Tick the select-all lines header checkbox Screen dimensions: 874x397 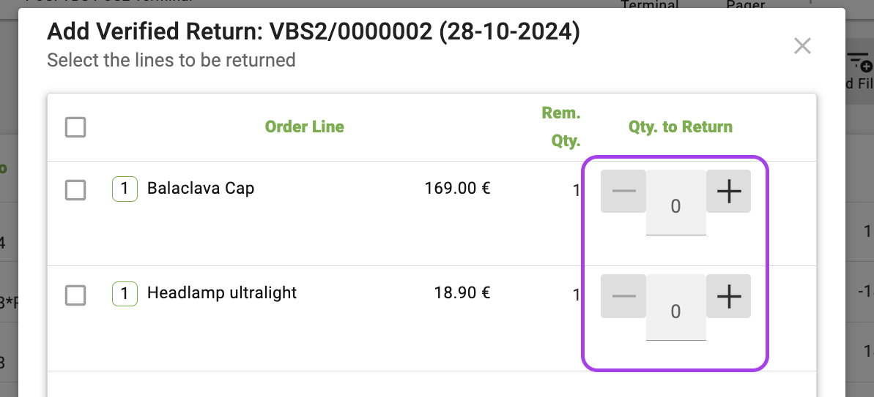pyautogui.click(x=75, y=127)
